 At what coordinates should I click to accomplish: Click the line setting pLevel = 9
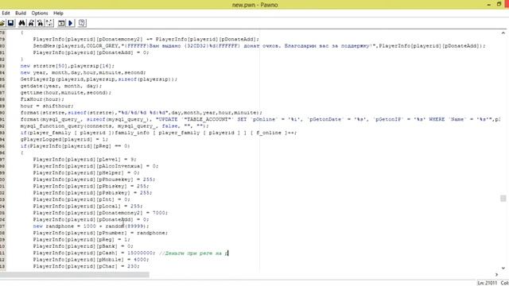[84, 160]
